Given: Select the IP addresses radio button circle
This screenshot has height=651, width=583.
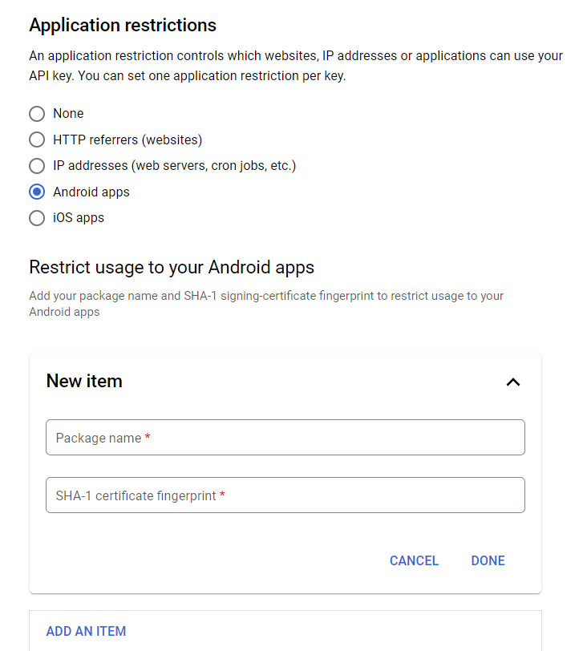Looking at the screenshot, I should 37,166.
